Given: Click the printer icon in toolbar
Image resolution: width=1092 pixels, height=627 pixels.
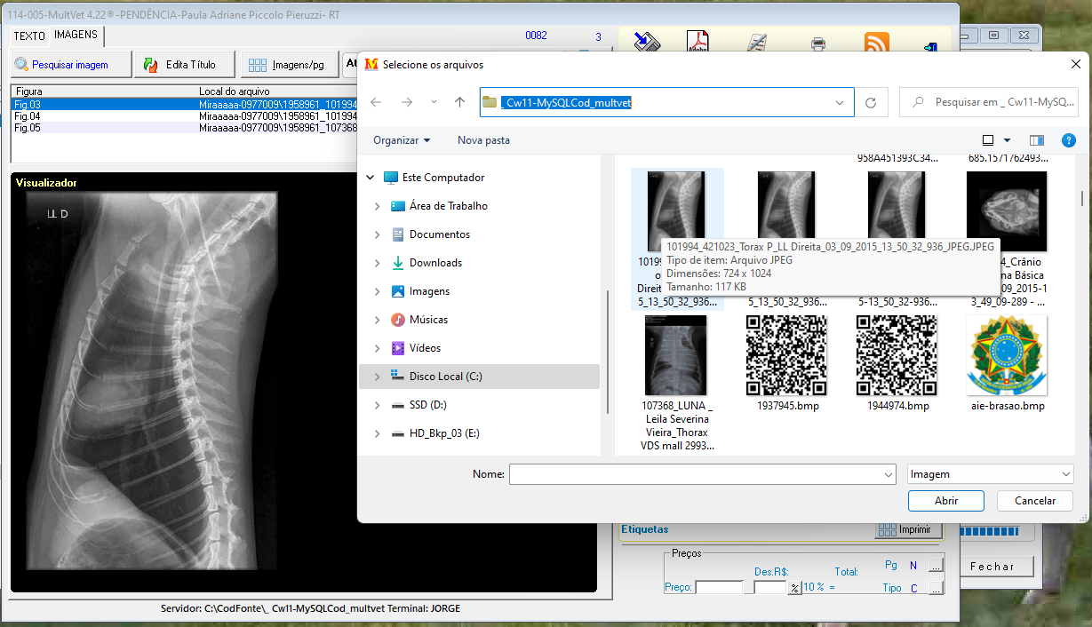Looking at the screenshot, I should coord(818,43).
